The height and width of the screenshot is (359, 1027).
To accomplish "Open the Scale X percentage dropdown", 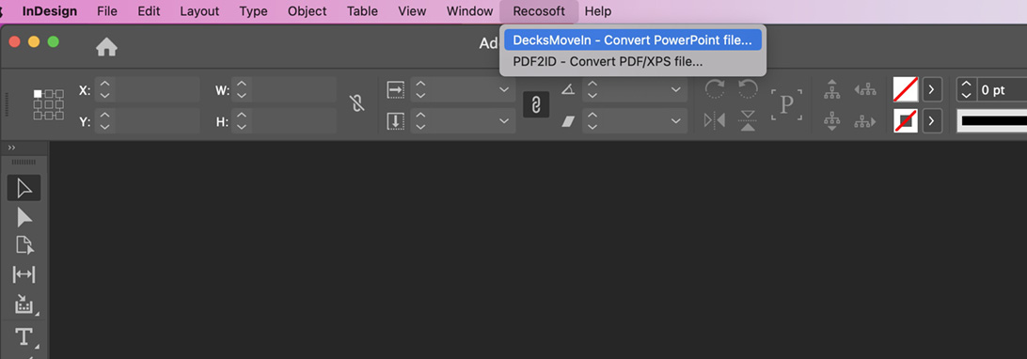I will [504, 89].
